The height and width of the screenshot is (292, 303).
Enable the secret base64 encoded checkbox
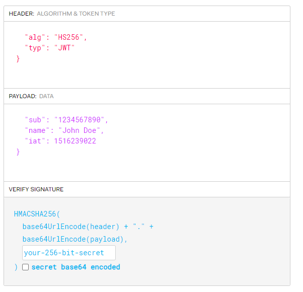pyautogui.click(x=26, y=267)
